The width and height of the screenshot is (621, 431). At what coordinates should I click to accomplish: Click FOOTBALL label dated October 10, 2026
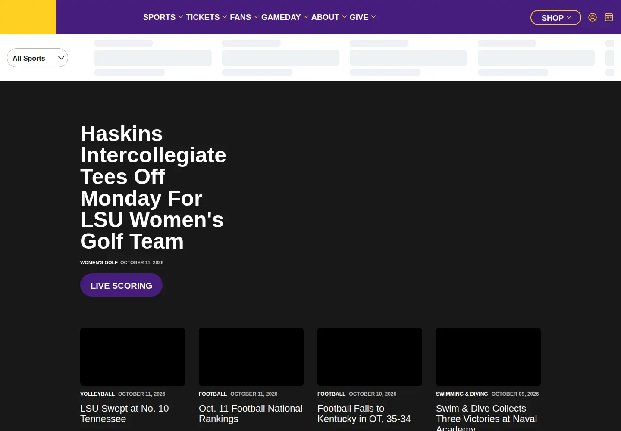point(331,394)
